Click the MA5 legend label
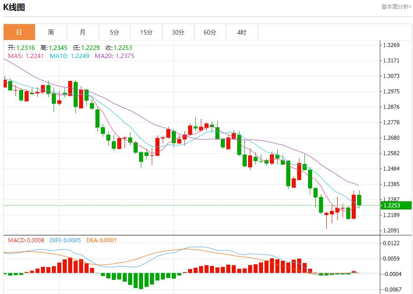The height and width of the screenshot is (294, 413). [x=26, y=56]
